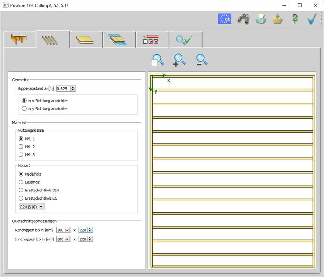Click the Innenrippen height input field
The height and width of the screenshot is (277, 324).
pos(83,239)
